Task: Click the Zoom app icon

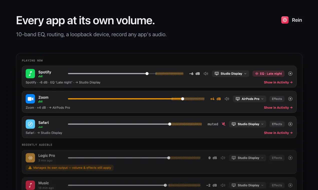Action: (30, 99)
